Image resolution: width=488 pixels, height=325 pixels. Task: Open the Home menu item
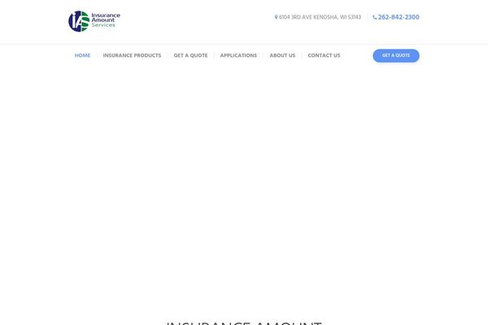pos(82,55)
